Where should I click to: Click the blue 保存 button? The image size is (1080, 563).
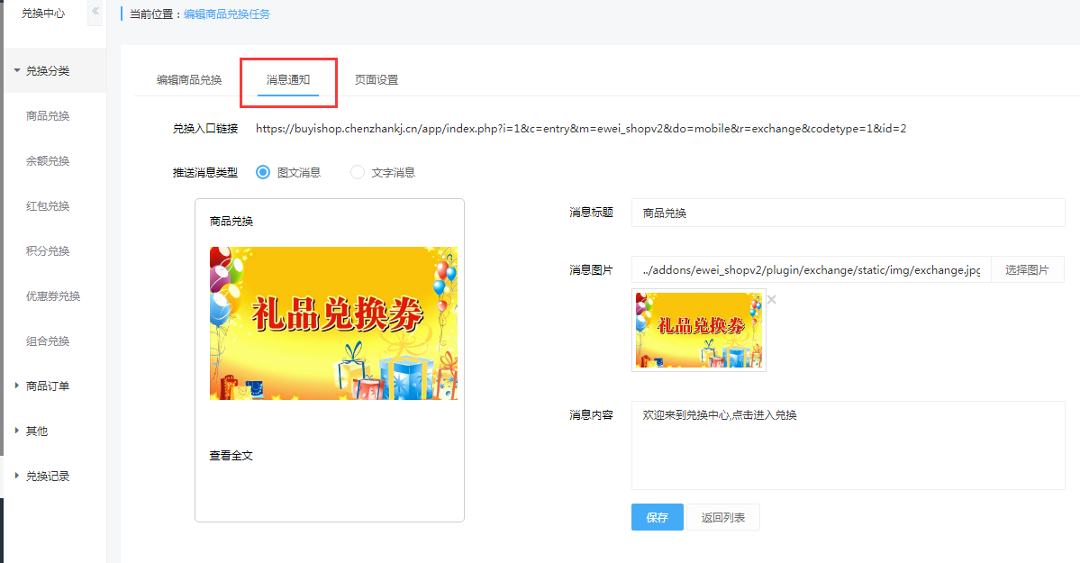pos(657,517)
